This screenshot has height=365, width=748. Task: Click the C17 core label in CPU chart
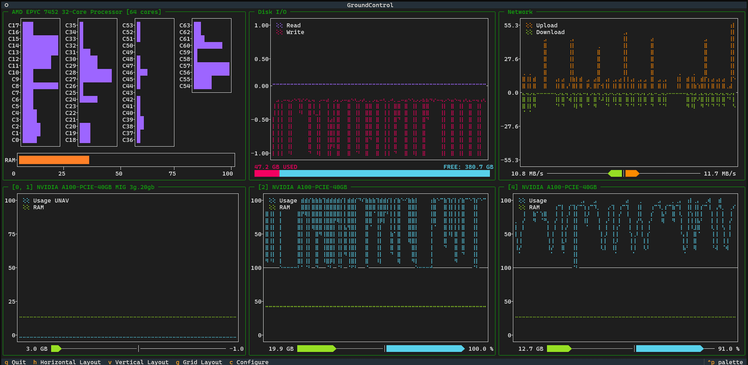click(x=14, y=25)
